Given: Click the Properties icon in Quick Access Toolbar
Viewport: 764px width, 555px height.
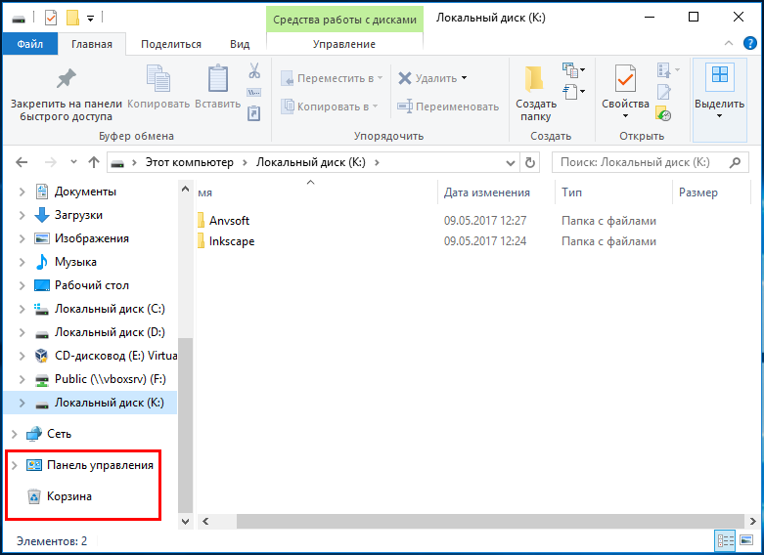Looking at the screenshot, I should point(51,18).
